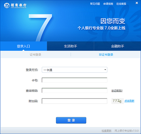
Task: Click the 忘记密码? link
Action: [x=117, y=91]
